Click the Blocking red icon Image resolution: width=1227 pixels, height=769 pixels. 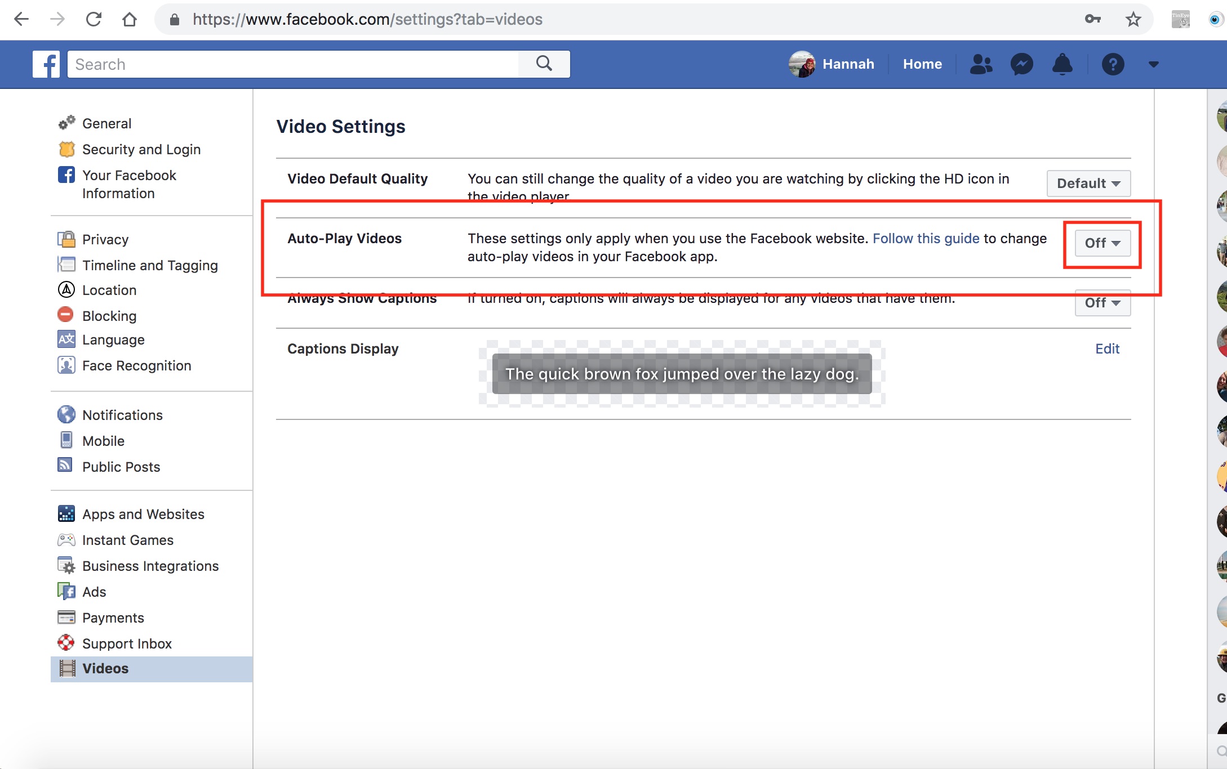click(65, 314)
